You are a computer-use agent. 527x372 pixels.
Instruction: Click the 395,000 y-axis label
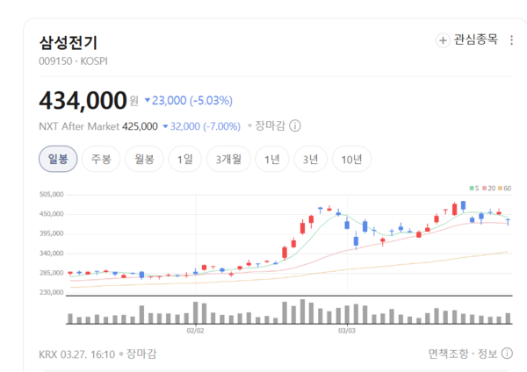52,233
